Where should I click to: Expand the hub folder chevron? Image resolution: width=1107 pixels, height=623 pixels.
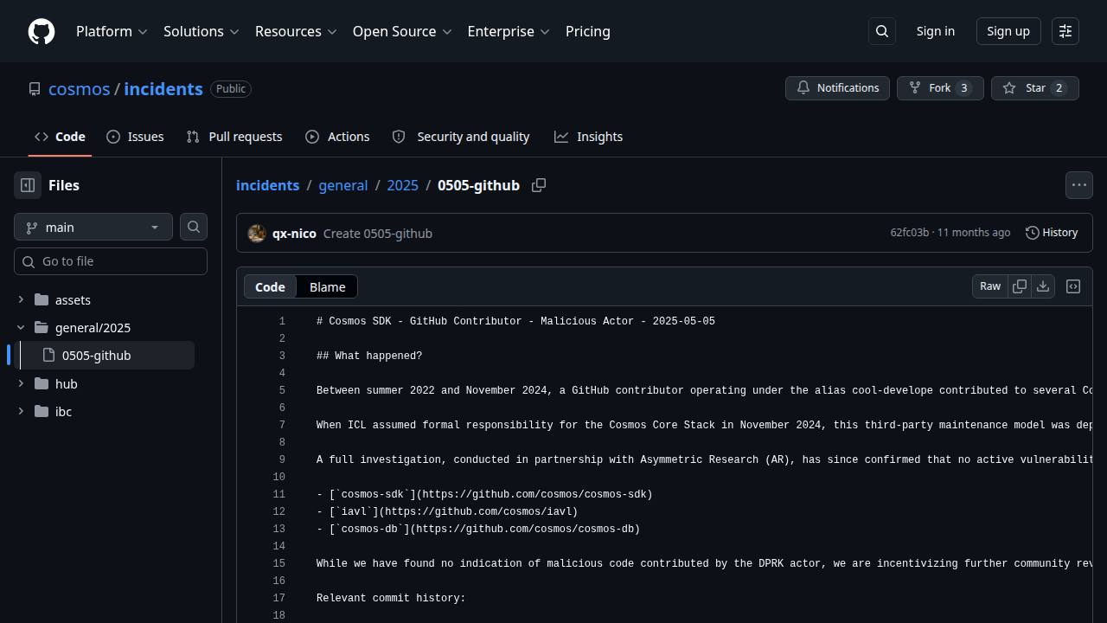21,384
